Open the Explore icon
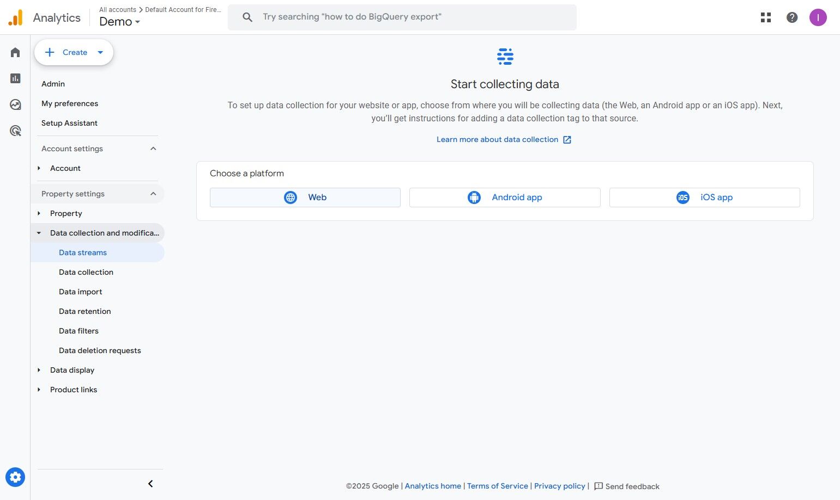 pyautogui.click(x=15, y=104)
